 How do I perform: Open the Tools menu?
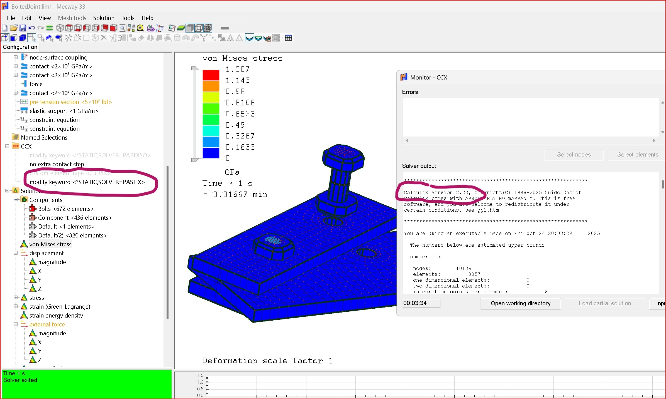tap(128, 18)
